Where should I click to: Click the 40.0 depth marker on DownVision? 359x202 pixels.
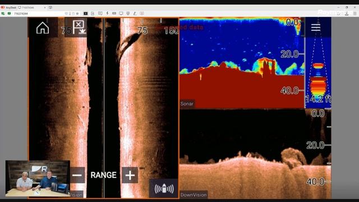tap(315, 182)
